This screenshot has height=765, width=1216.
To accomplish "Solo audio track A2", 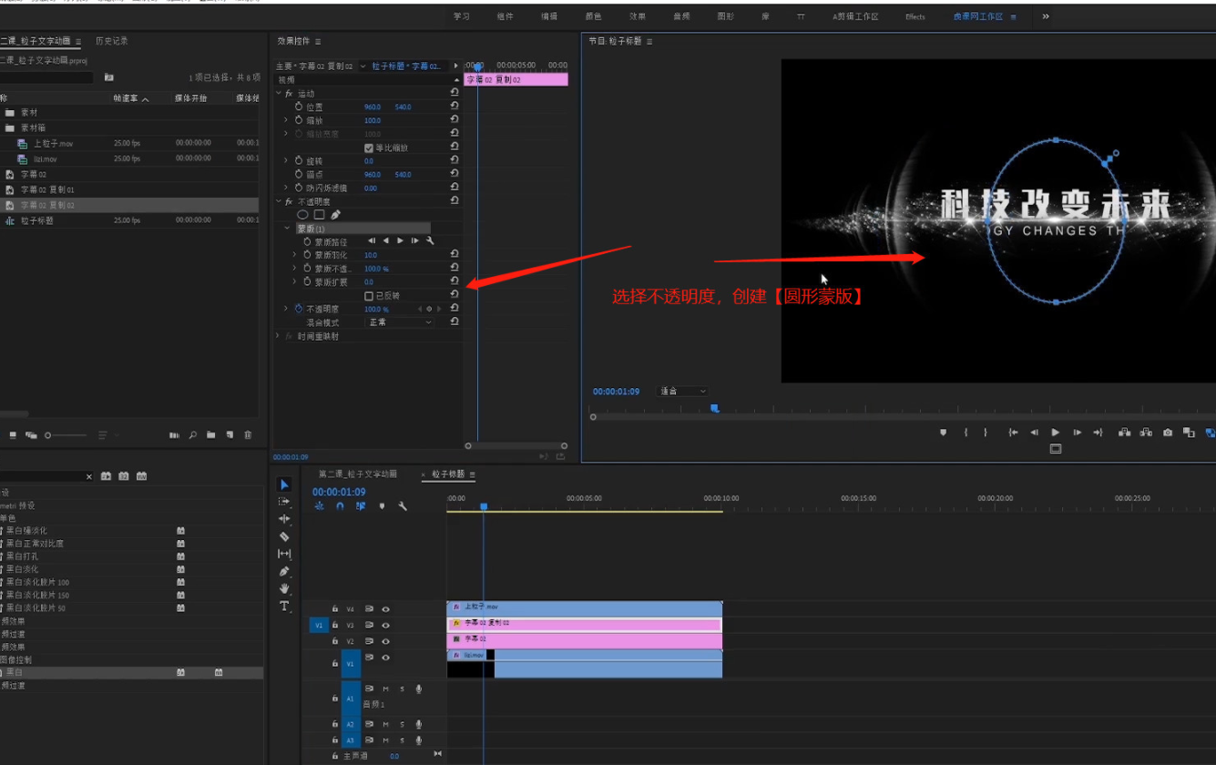I will 403,724.
